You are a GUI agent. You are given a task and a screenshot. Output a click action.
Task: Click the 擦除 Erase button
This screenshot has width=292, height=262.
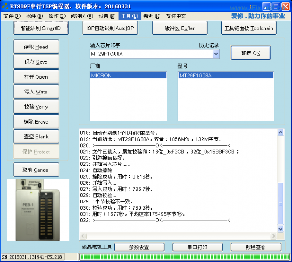pyautogui.click(x=36, y=122)
